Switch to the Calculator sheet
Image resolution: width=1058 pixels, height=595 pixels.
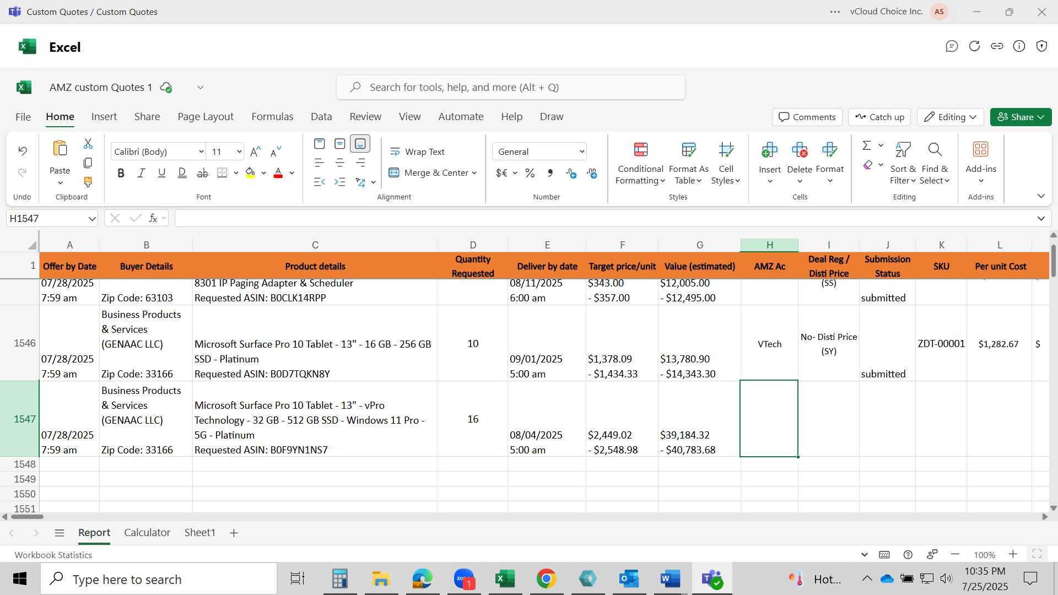click(147, 533)
